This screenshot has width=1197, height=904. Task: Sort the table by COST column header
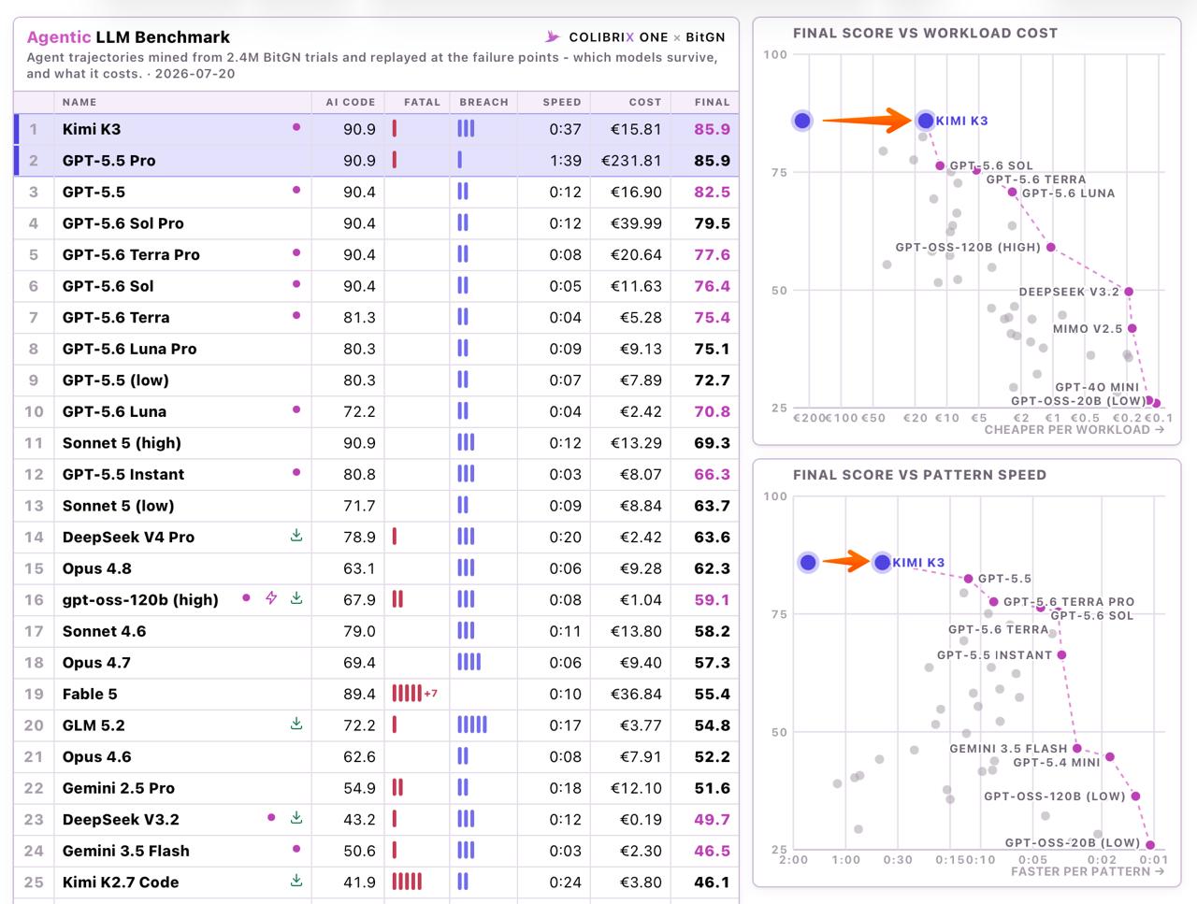click(x=645, y=102)
